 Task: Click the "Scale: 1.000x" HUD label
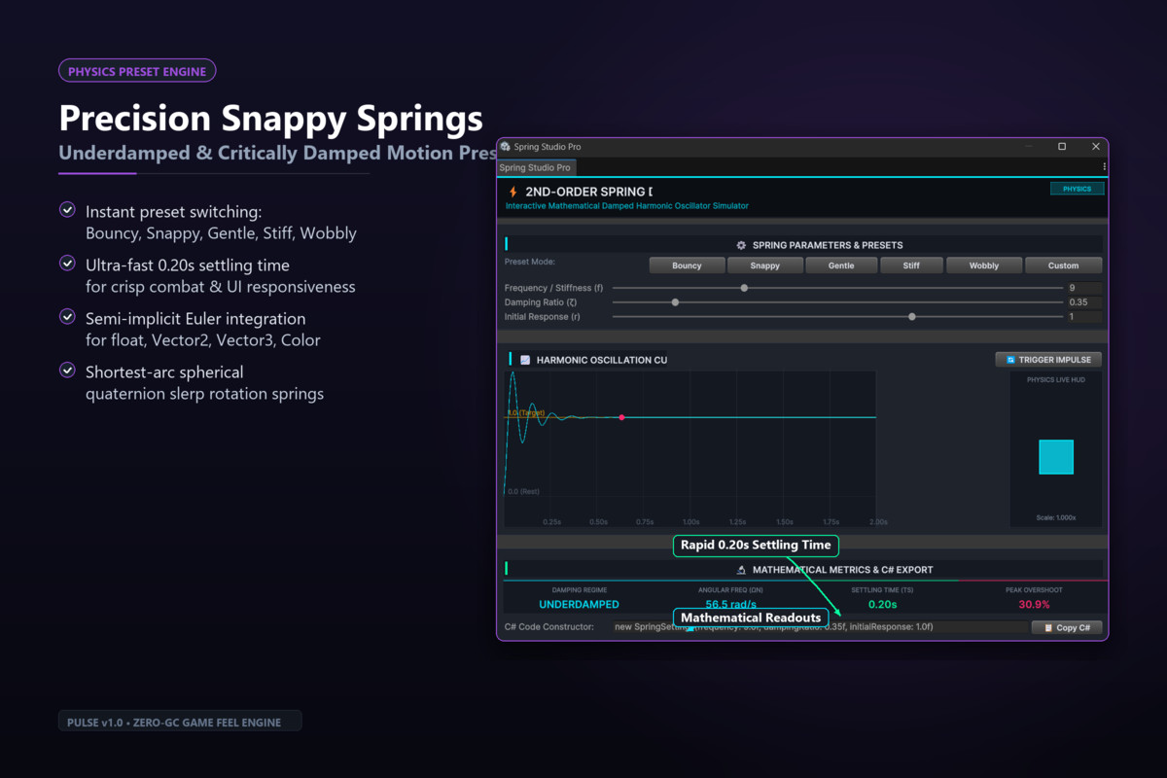point(1056,517)
